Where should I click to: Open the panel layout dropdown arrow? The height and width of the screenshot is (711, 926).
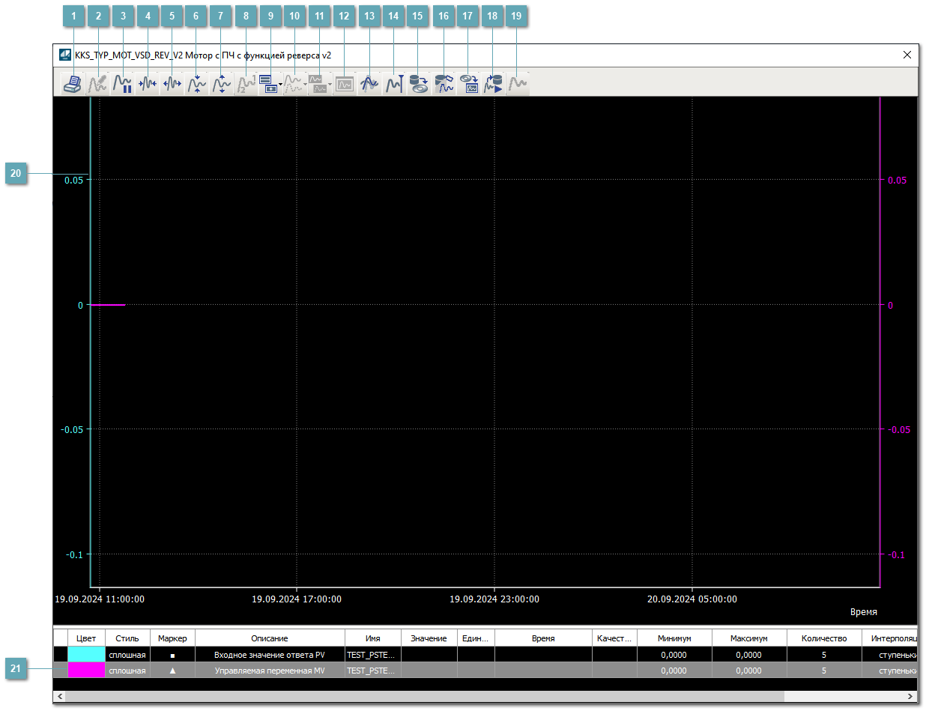280,85
